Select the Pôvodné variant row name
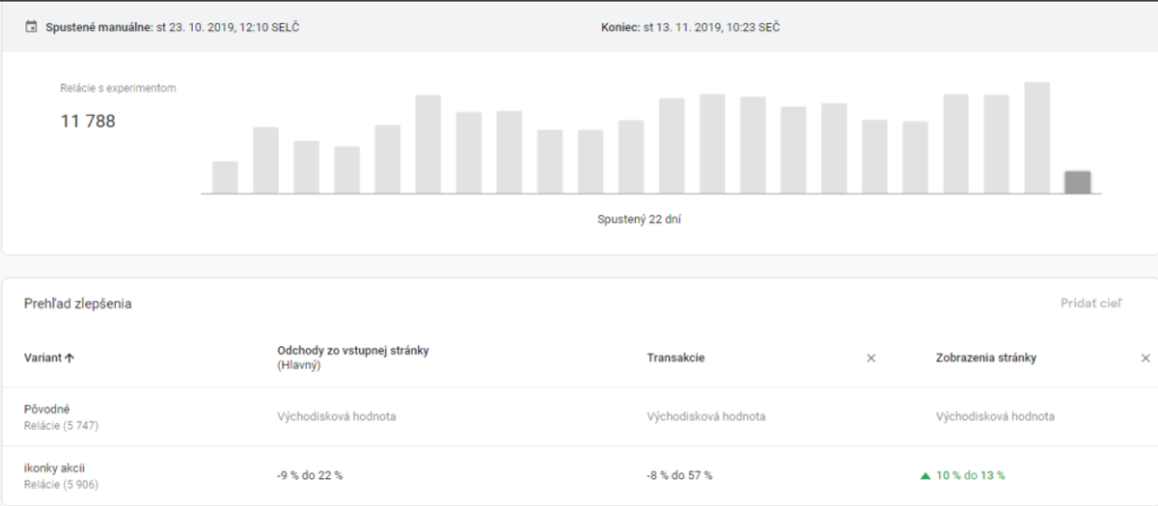This screenshot has width=1158, height=506. coord(47,409)
